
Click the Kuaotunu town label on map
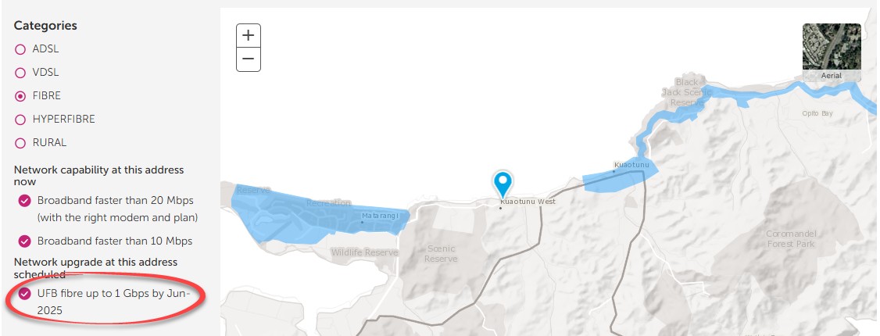pos(631,165)
